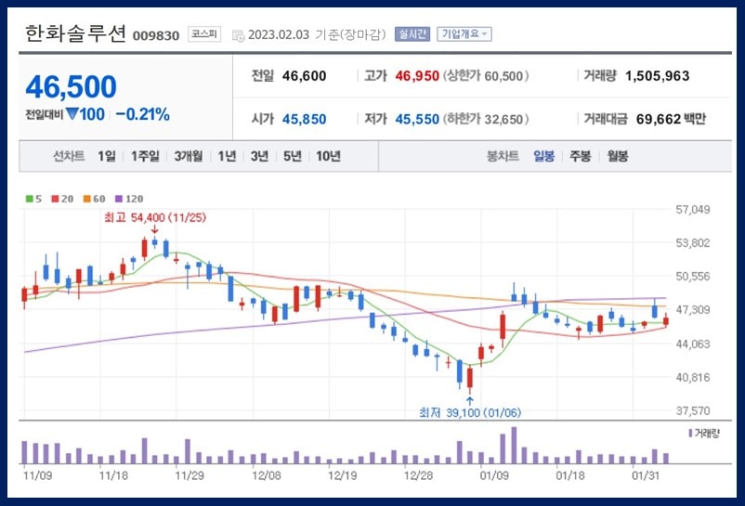Click the -0.21% change rate
The width and height of the screenshot is (745, 506).
142,114
